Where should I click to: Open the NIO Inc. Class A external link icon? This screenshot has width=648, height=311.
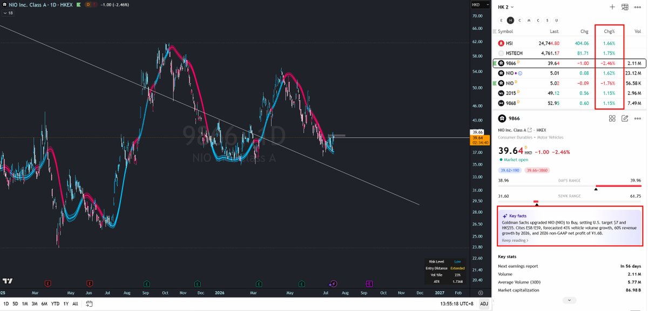[x=529, y=130]
